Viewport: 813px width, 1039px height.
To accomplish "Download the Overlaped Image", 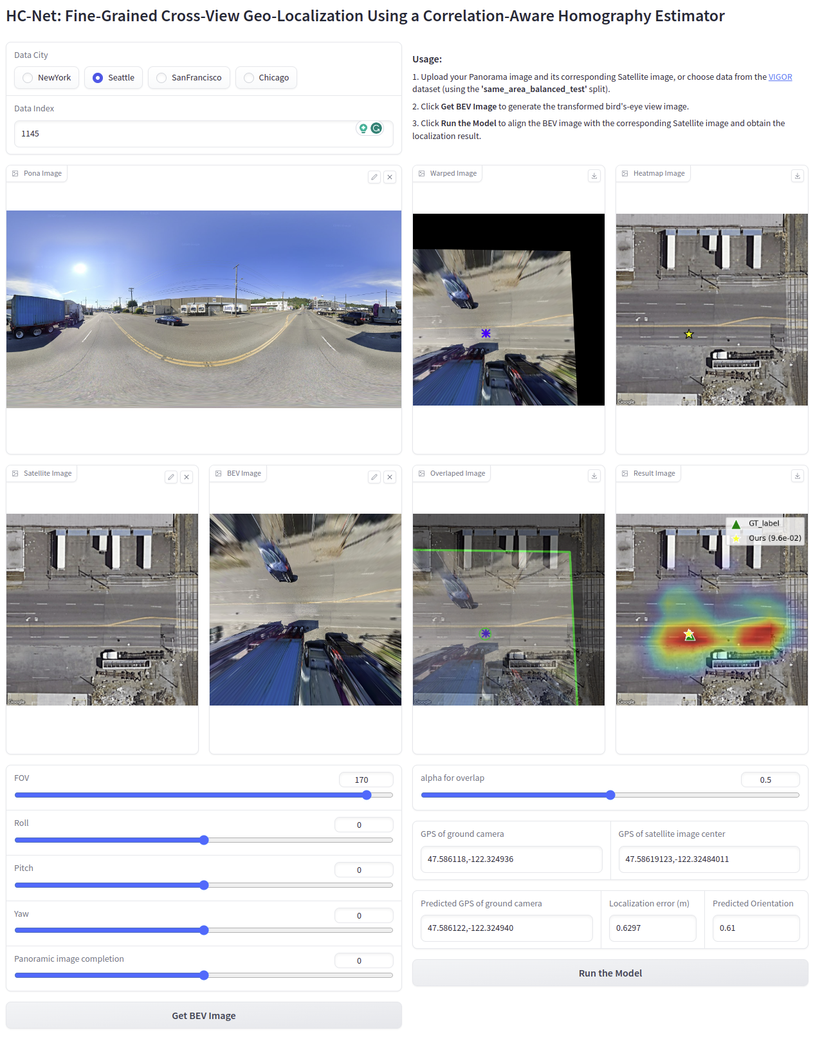I will pos(594,476).
